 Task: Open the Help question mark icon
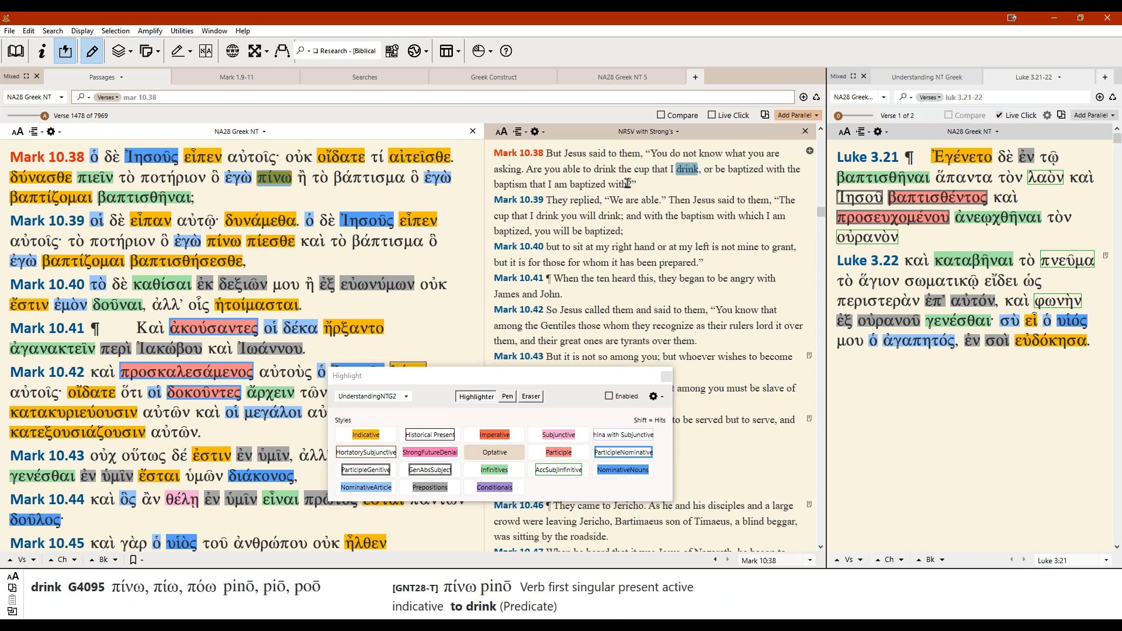click(x=505, y=51)
